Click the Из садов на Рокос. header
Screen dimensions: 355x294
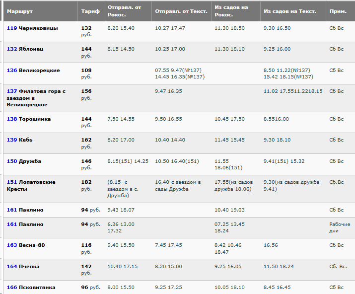tap(231, 11)
